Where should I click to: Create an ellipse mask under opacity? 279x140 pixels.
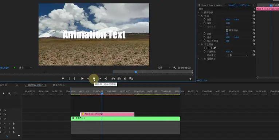pos(205,48)
